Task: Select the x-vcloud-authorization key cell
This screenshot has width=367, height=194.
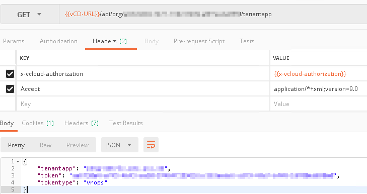Action: tap(143, 74)
